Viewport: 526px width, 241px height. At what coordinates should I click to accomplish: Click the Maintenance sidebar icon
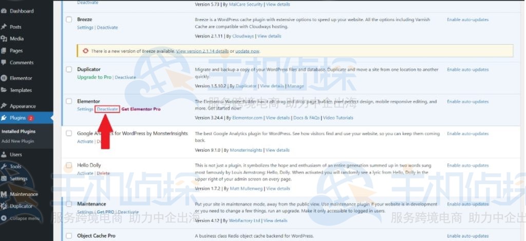(x=4, y=194)
